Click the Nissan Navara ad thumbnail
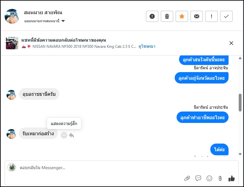 [12, 43]
